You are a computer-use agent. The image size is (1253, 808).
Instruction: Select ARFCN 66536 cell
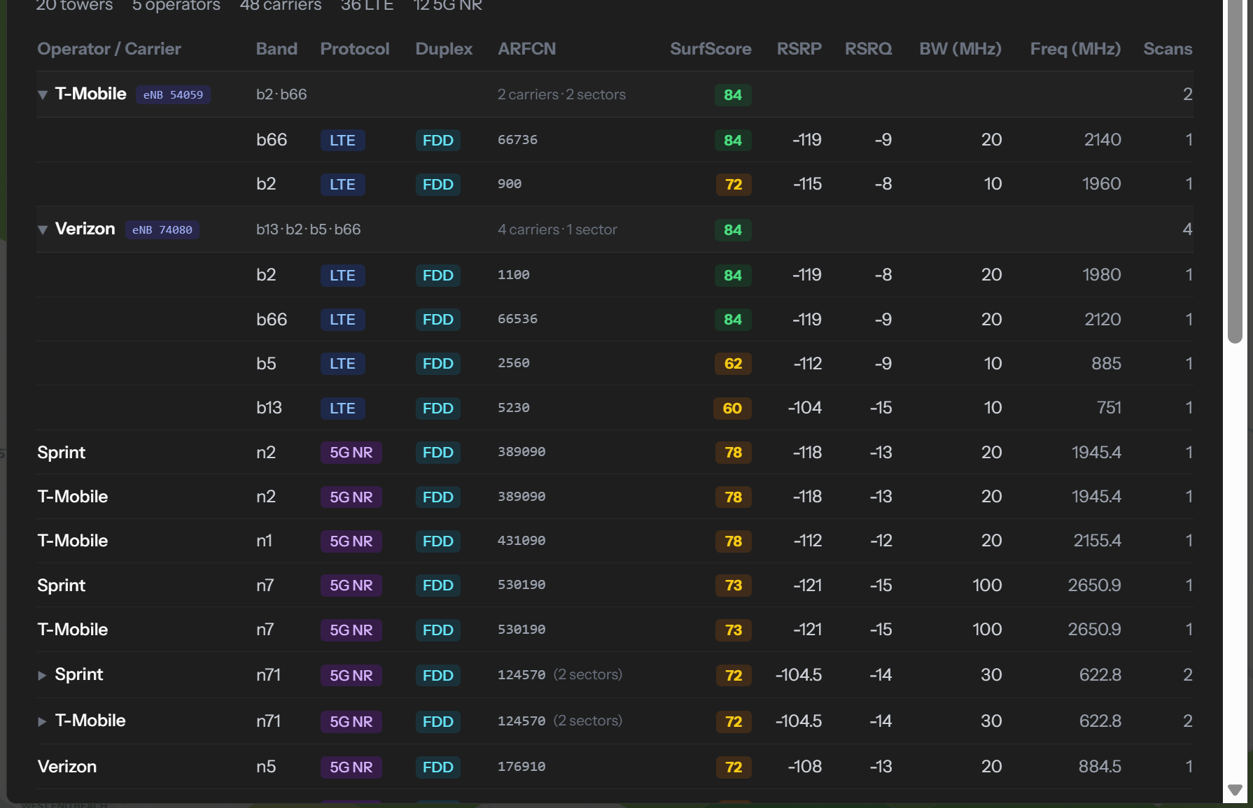[518, 319]
